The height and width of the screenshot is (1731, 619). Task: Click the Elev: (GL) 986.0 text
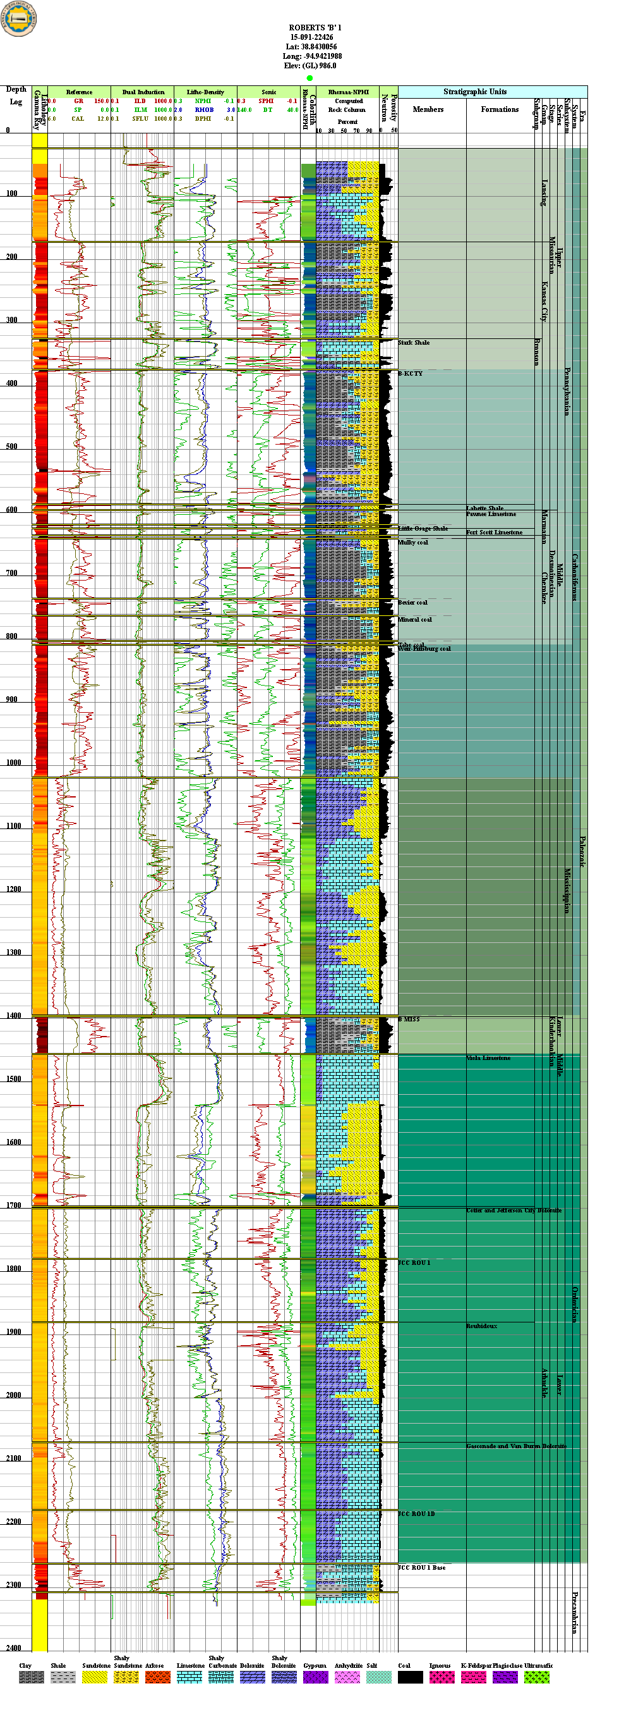[x=309, y=66]
